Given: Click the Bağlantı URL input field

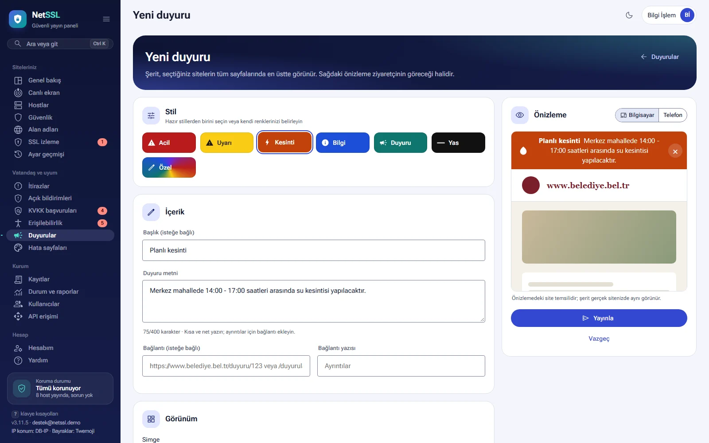Looking at the screenshot, I should (226, 366).
